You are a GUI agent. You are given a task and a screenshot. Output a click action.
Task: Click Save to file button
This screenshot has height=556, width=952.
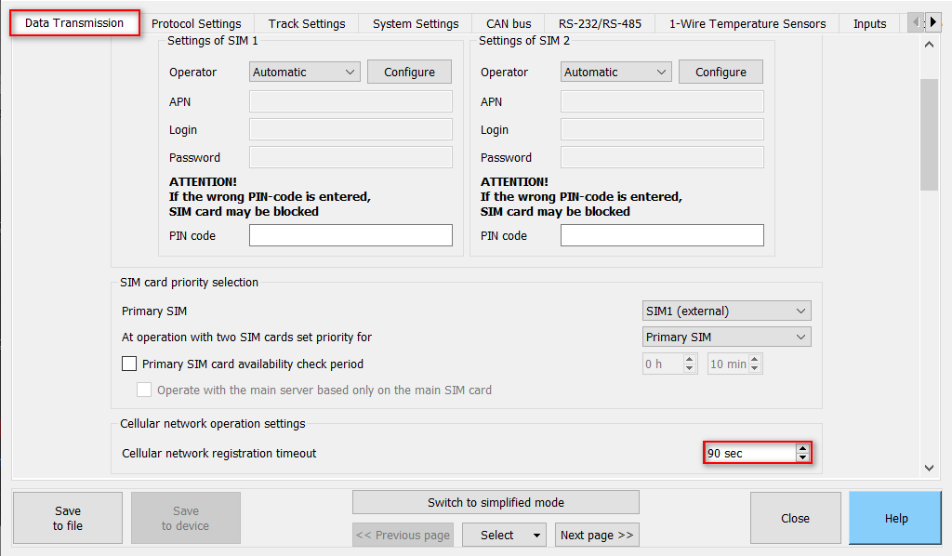68,518
